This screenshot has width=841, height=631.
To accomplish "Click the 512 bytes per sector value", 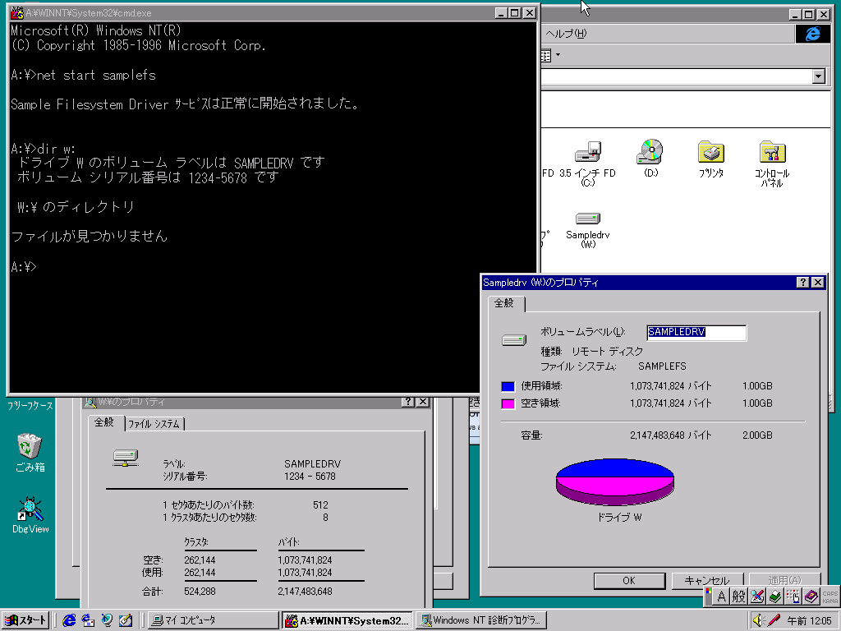I will pos(320,505).
